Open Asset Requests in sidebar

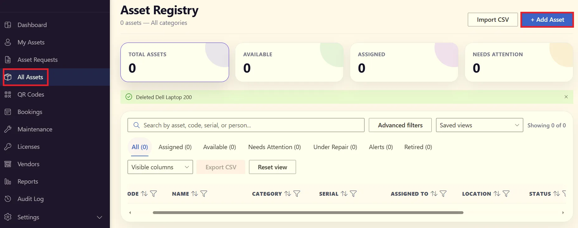coord(55,60)
